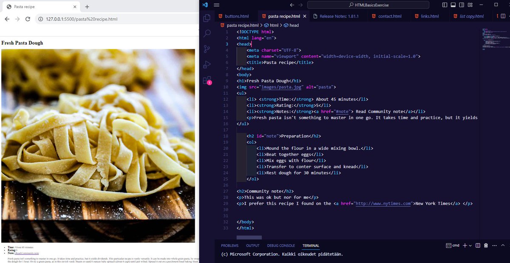Open the PROBLEMS panel tab
Image resolution: width=510 pixels, height=263 pixels.
[230, 246]
